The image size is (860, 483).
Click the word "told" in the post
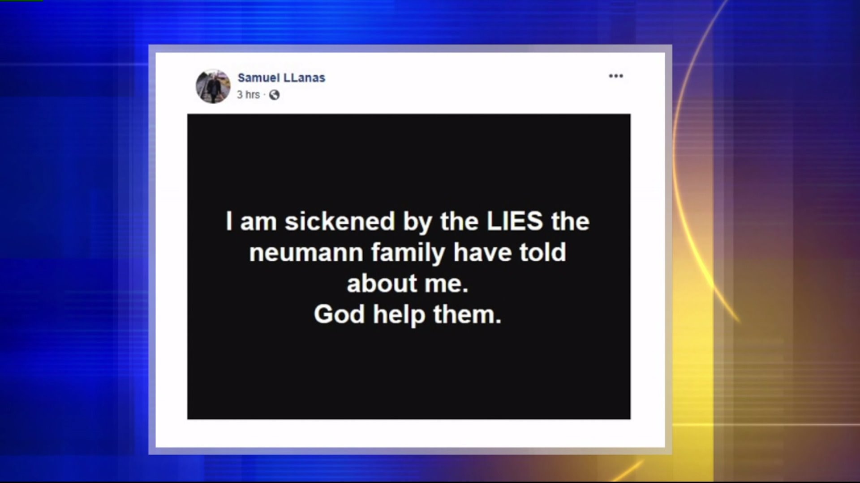[x=543, y=252]
